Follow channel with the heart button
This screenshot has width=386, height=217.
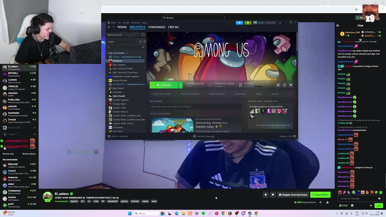(x=273, y=195)
